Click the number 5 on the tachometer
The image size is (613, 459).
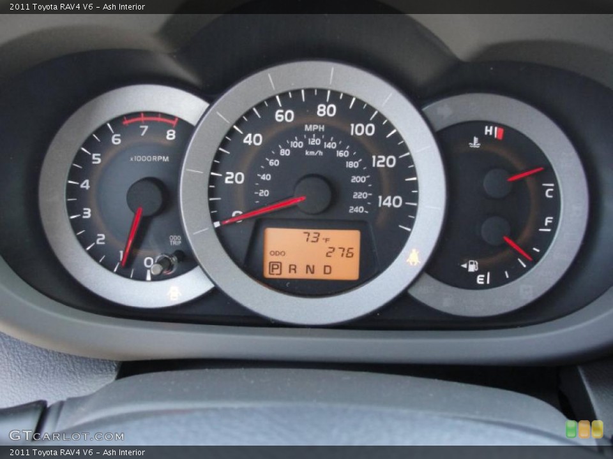(96, 159)
